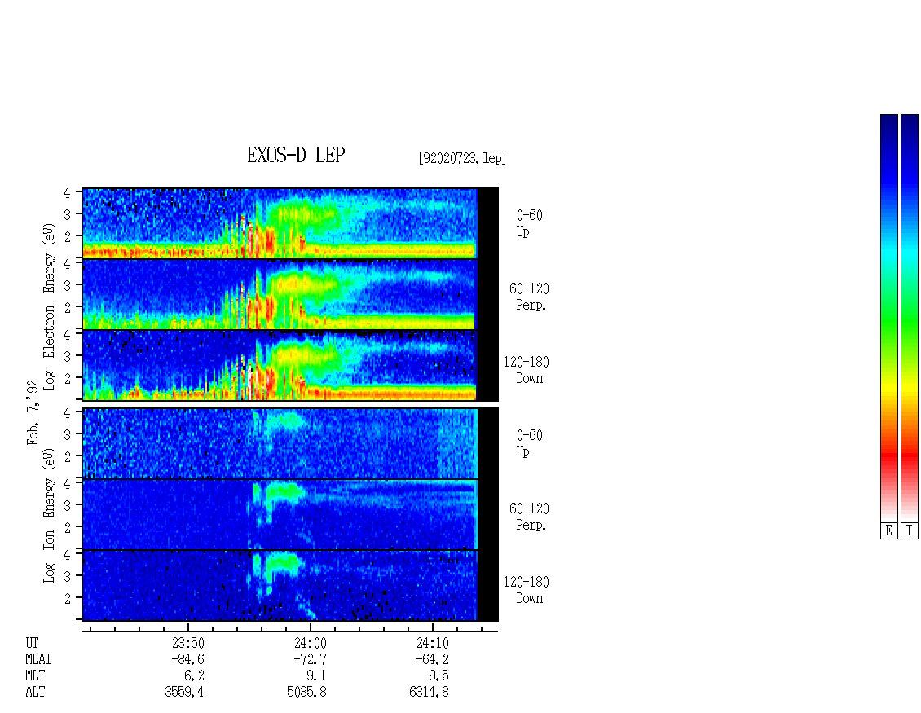Select the MLAT value -72.7
Screen dimensions: 921x713
point(311,659)
